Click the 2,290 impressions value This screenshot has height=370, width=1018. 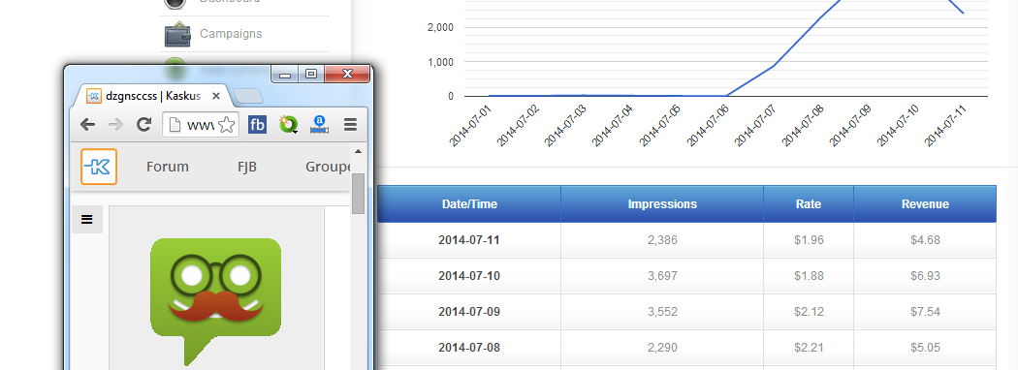662,348
